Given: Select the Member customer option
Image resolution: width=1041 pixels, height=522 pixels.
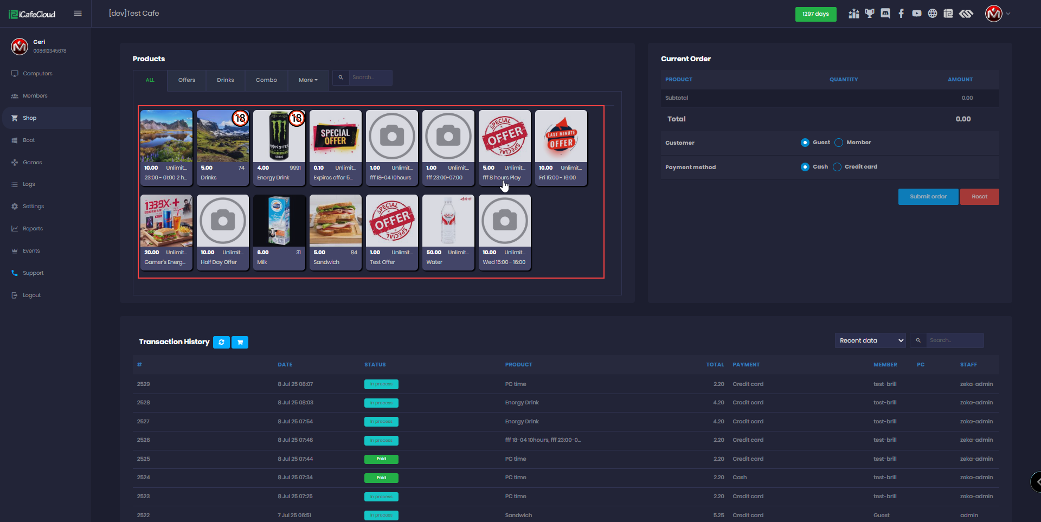Looking at the screenshot, I should (839, 143).
